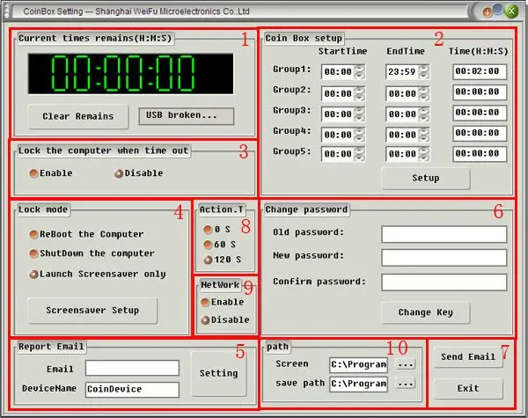Disable the NetWork option

(x=205, y=320)
